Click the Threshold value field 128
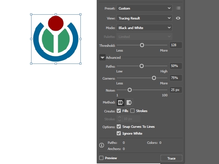 [x=176, y=45]
